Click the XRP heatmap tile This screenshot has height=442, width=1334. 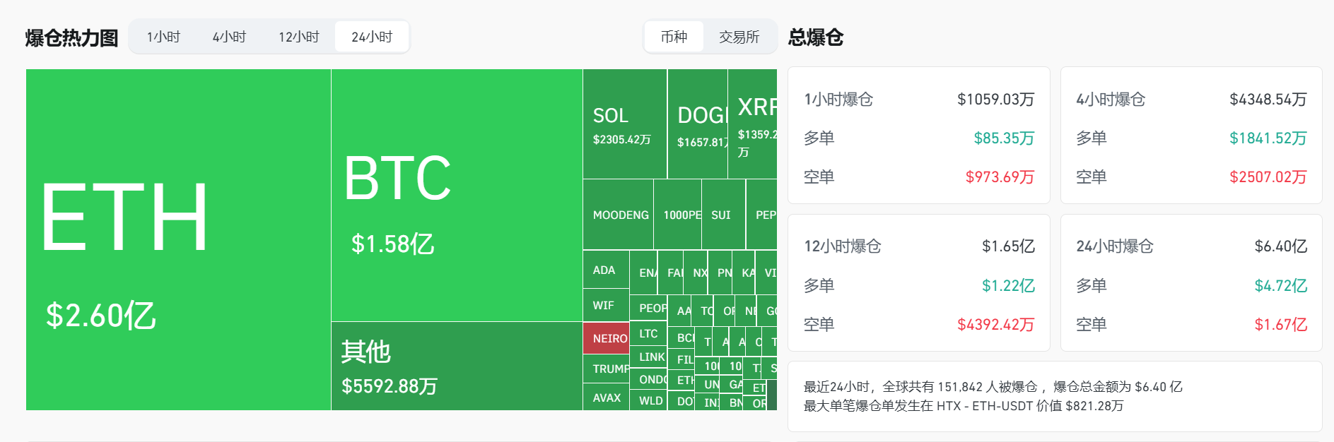(753, 124)
